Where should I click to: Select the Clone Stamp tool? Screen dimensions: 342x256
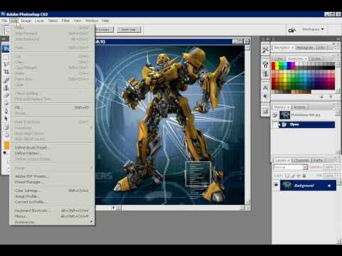coord(6,87)
